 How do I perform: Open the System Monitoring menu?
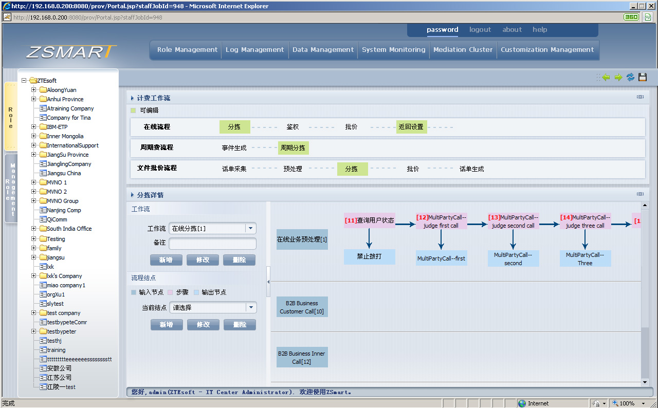(393, 50)
